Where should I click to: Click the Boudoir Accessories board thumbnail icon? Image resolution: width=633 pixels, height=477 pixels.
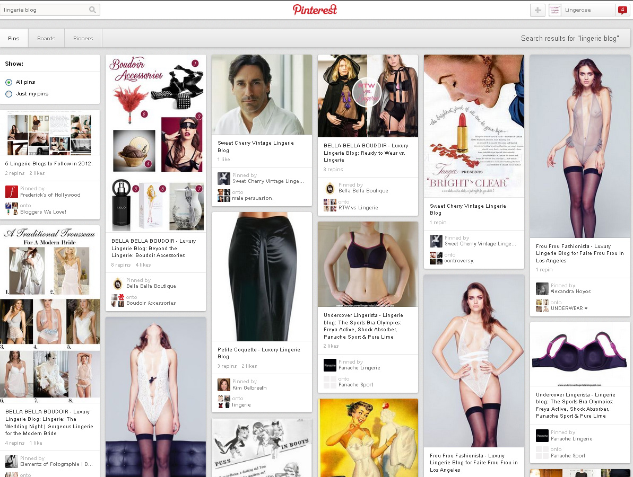click(x=117, y=301)
